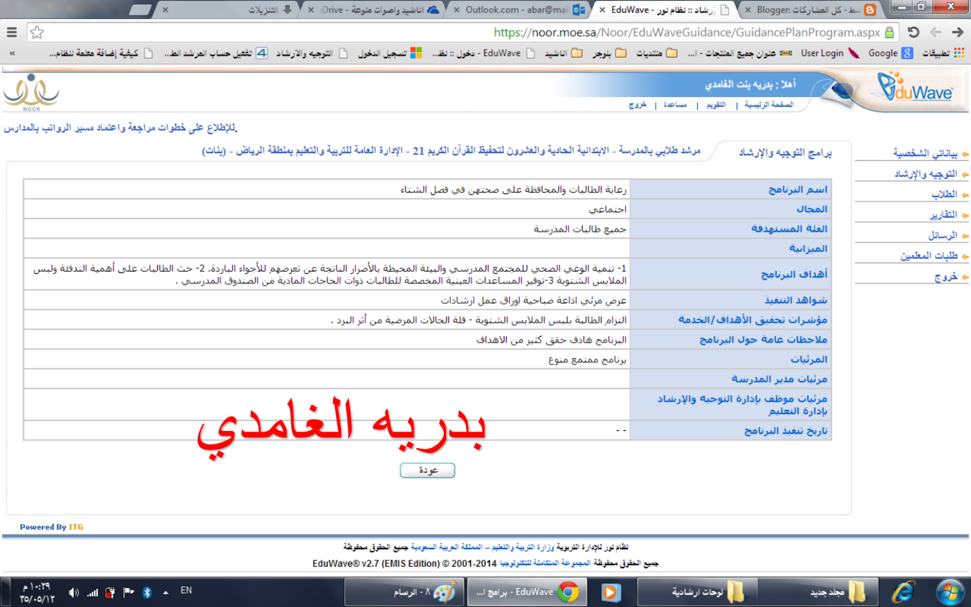Click the Bluetooth tray icon
Screen dimensions: 971x607
(147, 592)
